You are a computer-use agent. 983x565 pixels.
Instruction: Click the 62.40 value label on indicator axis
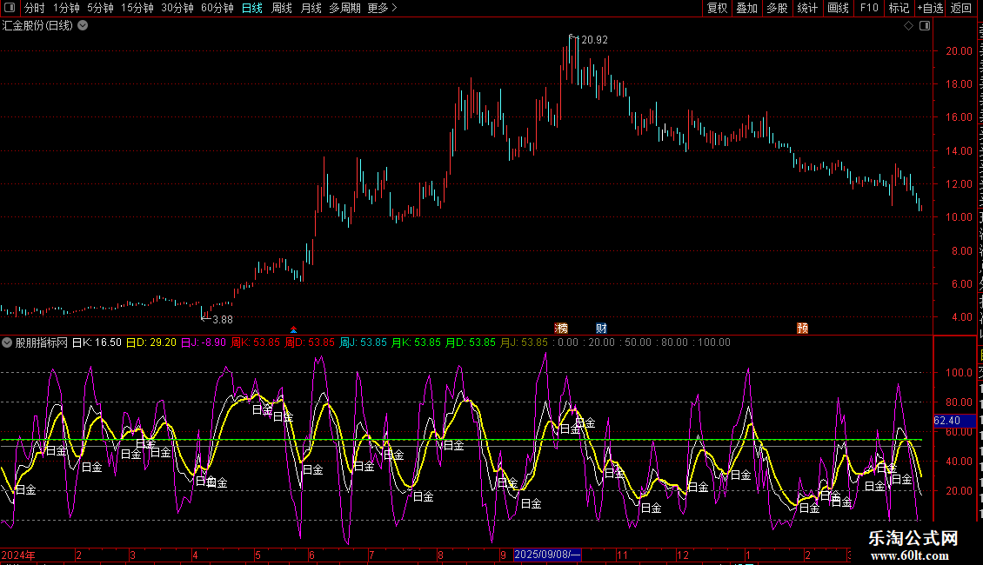coord(946,421)
